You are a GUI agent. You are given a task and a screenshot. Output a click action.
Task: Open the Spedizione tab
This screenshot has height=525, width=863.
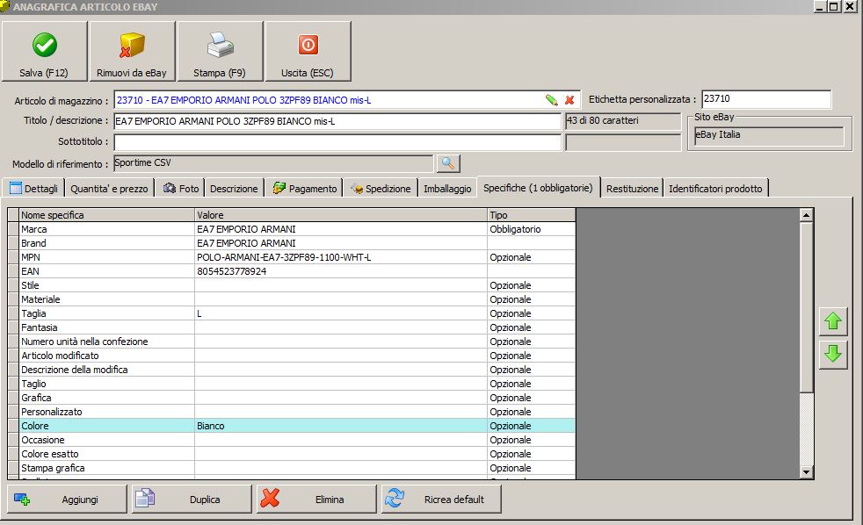click(381, 189)
